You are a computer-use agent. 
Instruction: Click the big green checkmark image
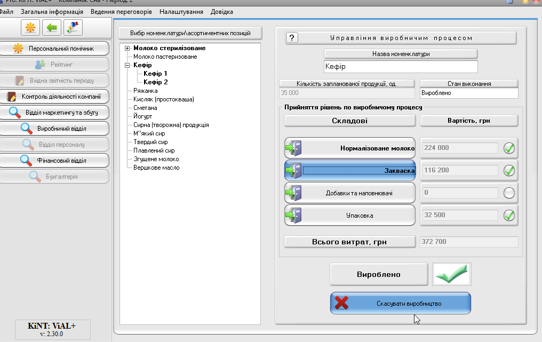coord(451,275)
